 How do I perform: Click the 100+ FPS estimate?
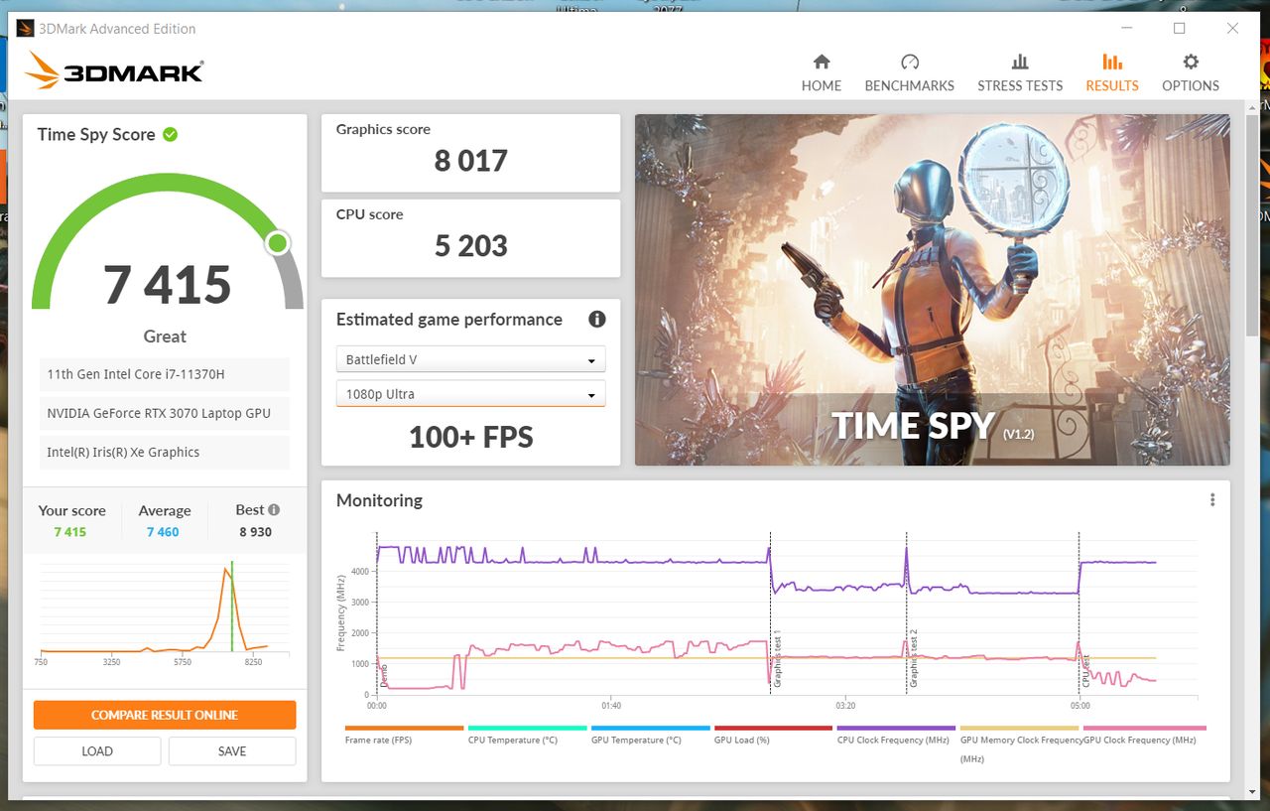coord(470,437)
